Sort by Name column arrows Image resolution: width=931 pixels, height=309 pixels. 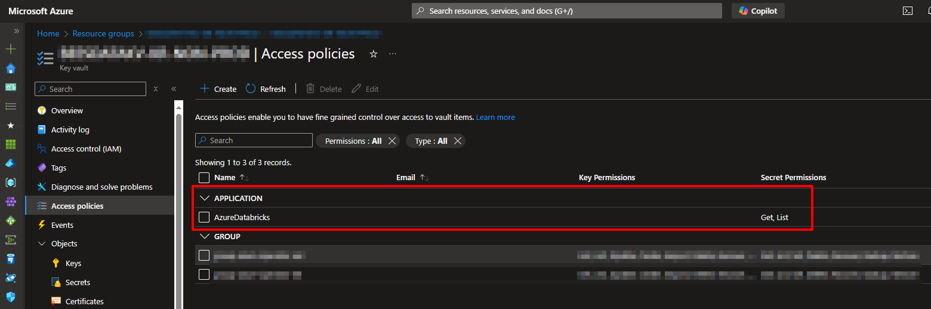click(244, 178)
